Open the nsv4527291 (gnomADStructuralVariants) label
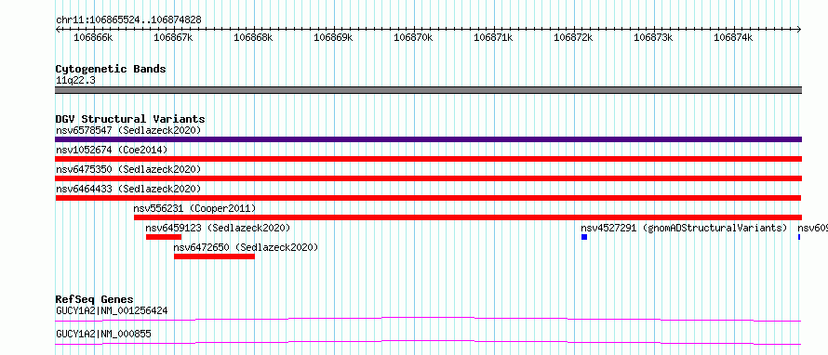 (684, 228)
